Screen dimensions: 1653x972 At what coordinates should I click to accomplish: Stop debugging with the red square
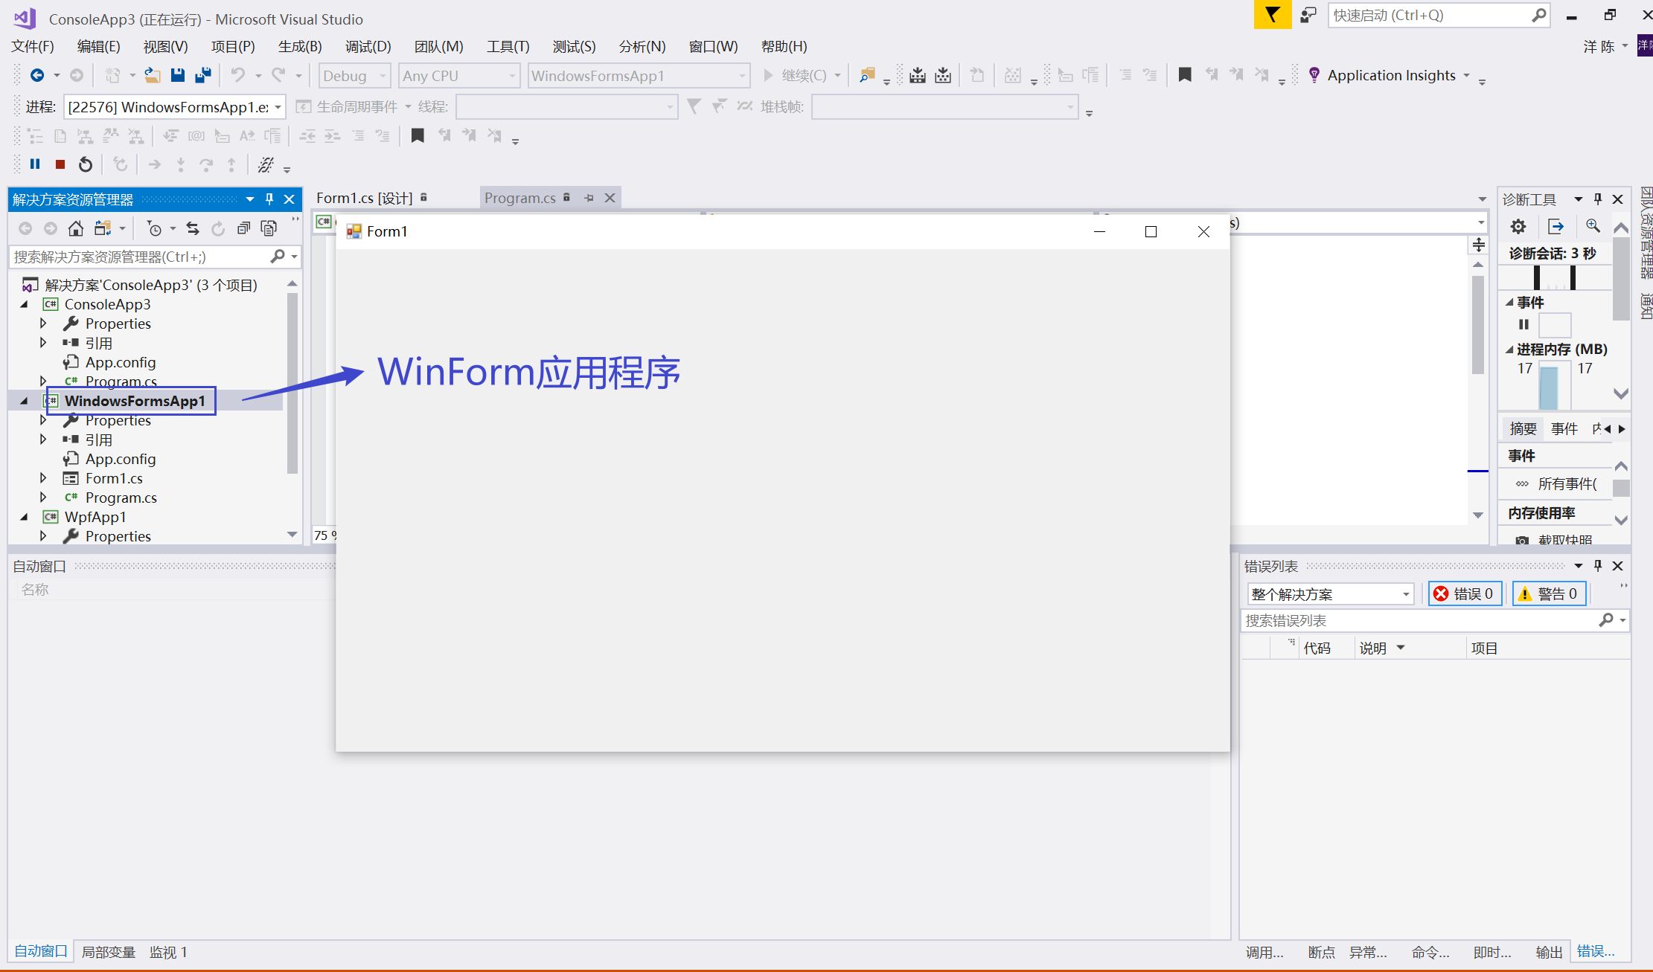coord(60,164)
